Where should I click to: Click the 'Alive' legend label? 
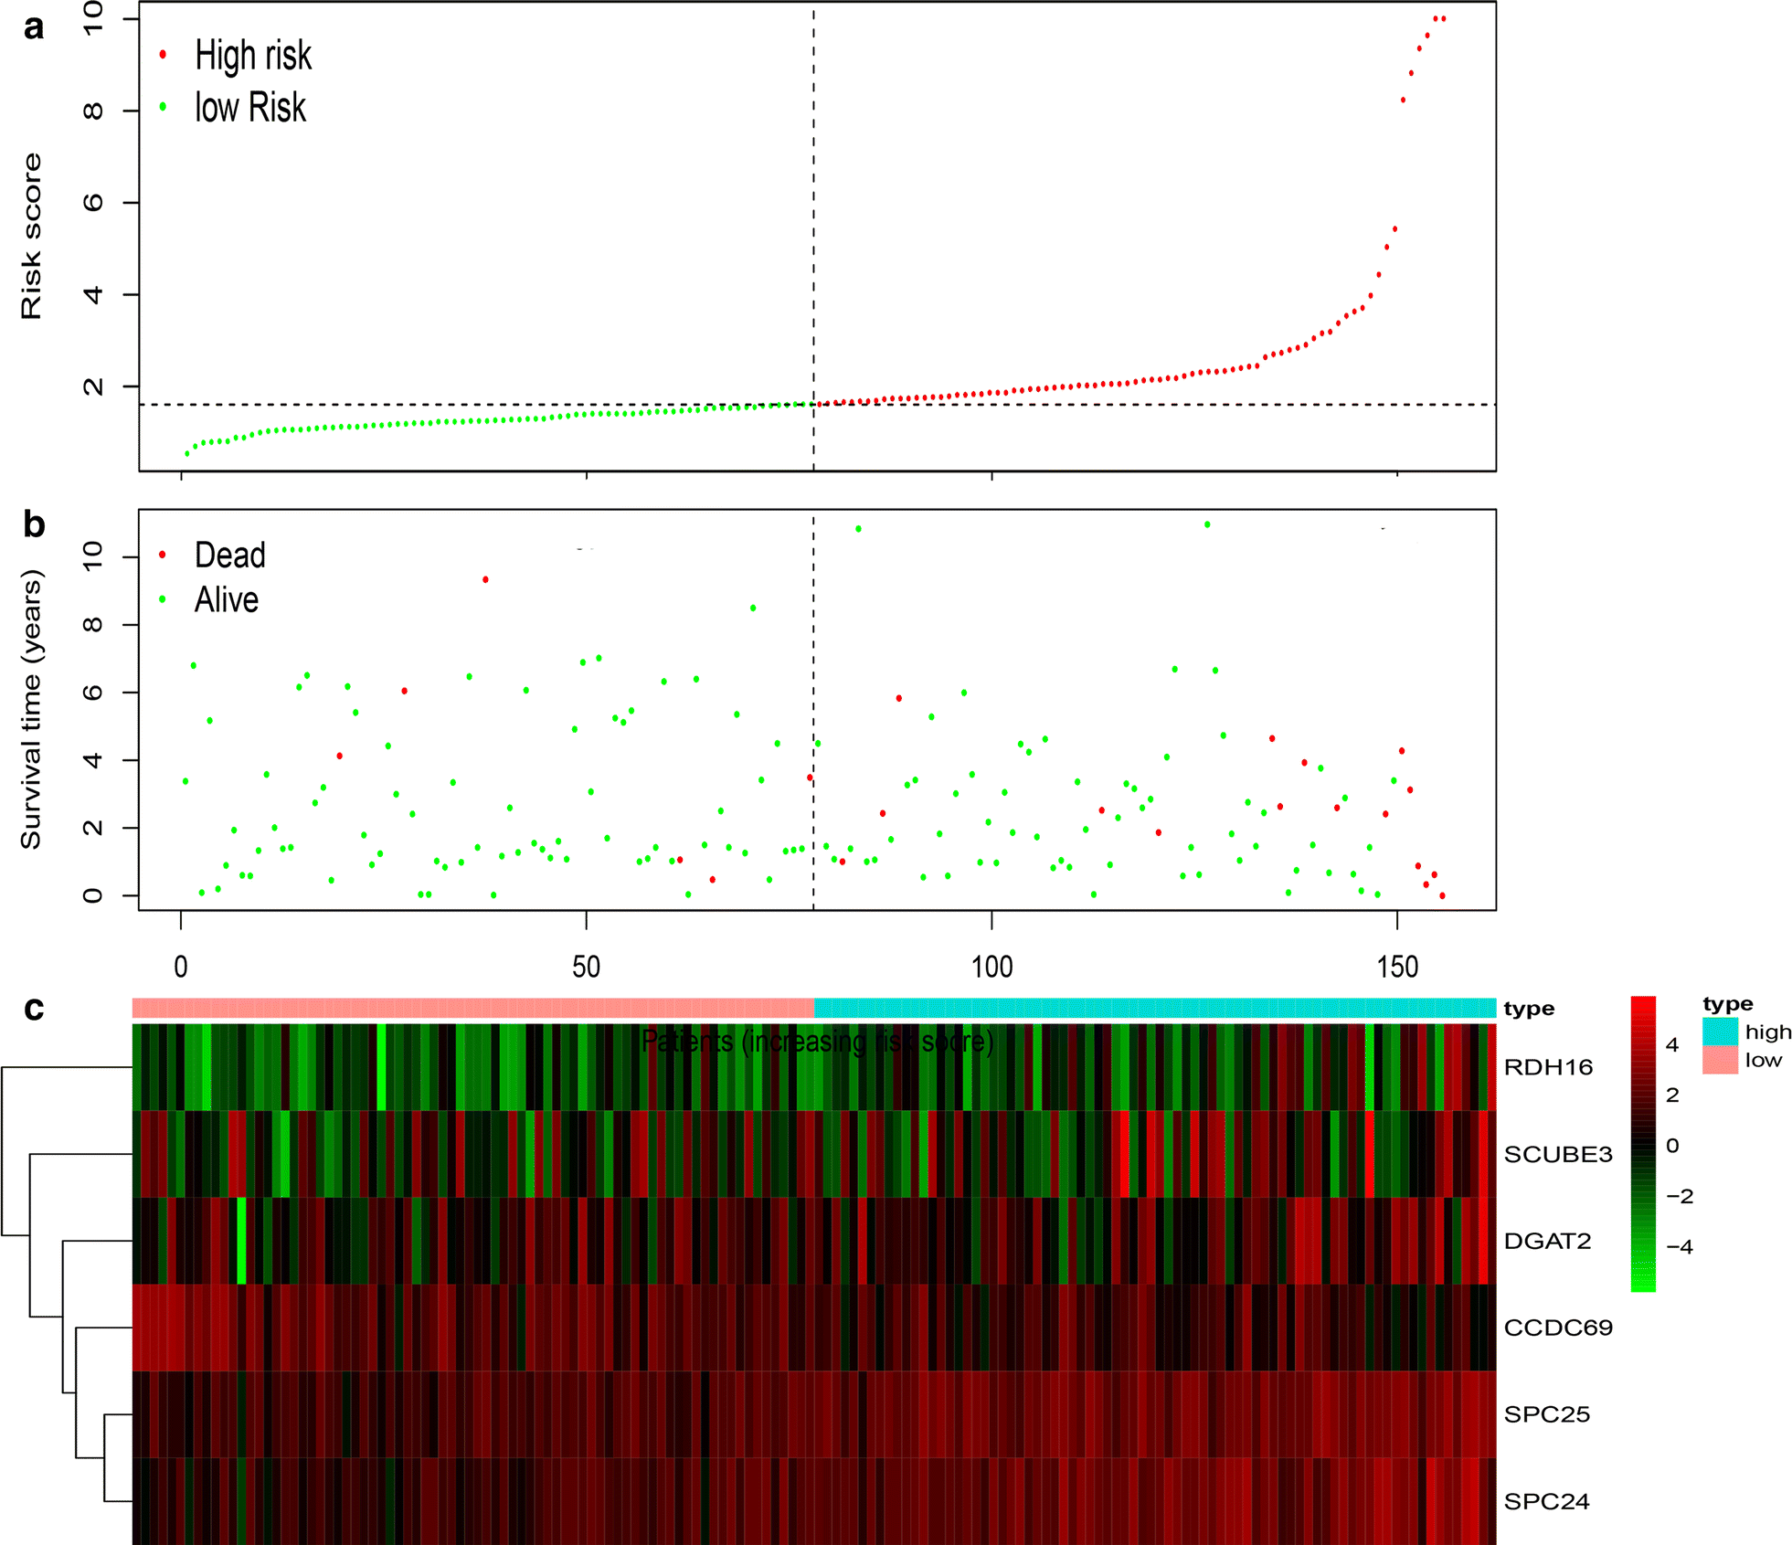point(227,599)
